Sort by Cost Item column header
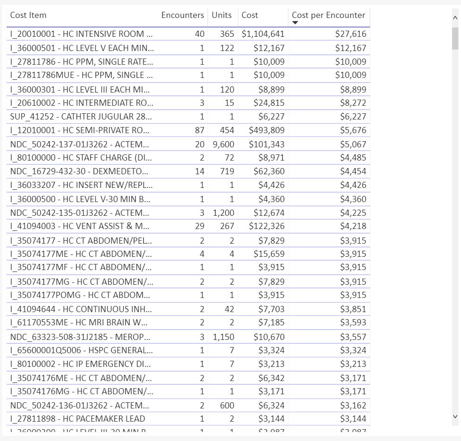Screen dimensions: 461x441 [28, 15]
